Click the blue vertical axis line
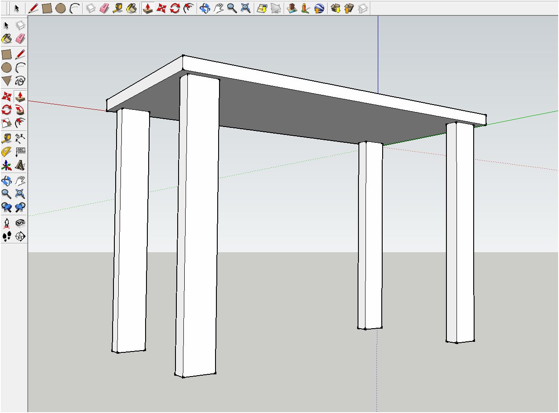This screenshot has height=413, width=559. pos(378,54)
